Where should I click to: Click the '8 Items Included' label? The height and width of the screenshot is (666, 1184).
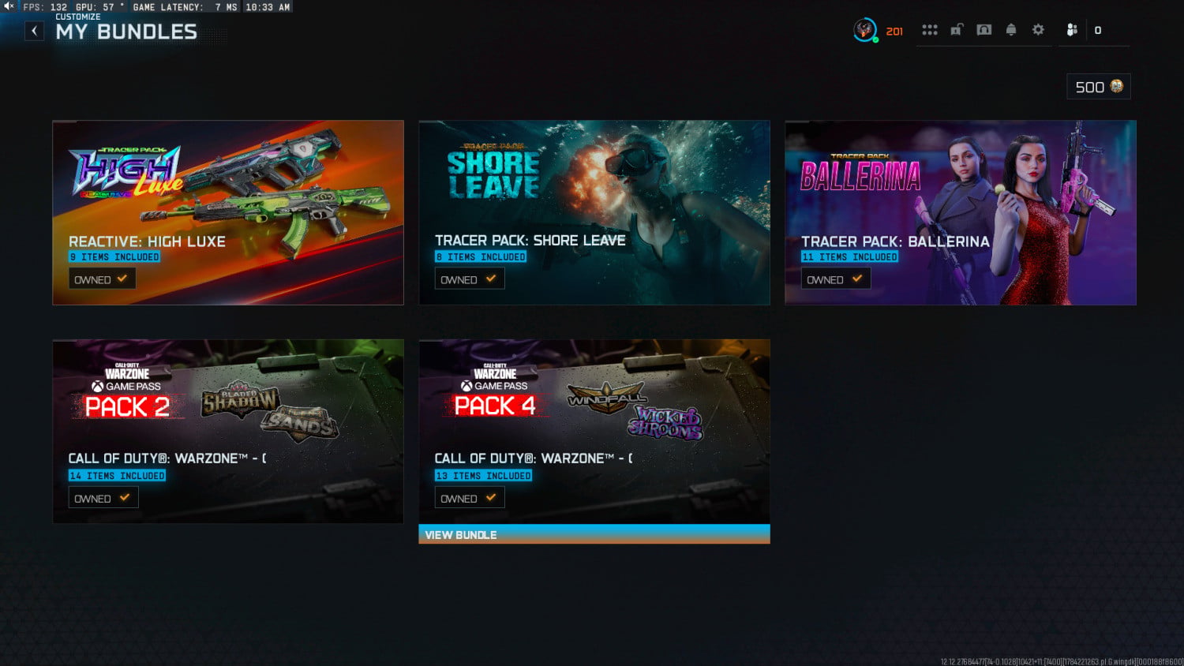(481, 256)
